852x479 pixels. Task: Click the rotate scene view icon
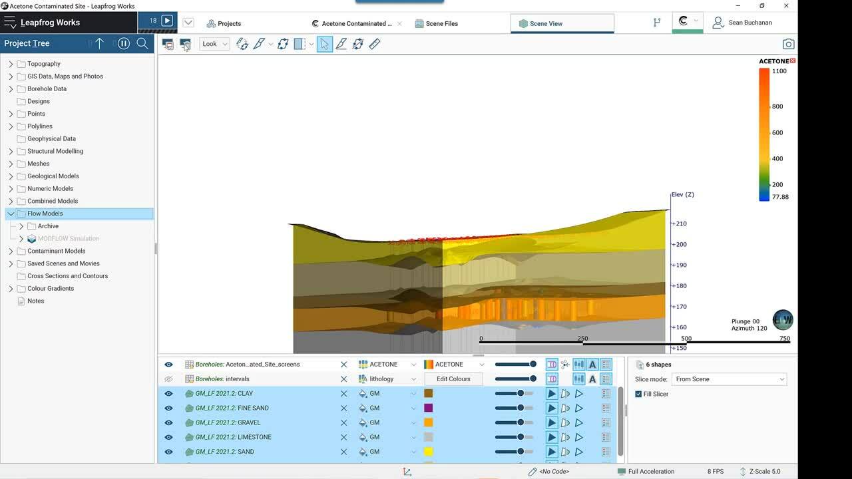(x=242, y=44)
